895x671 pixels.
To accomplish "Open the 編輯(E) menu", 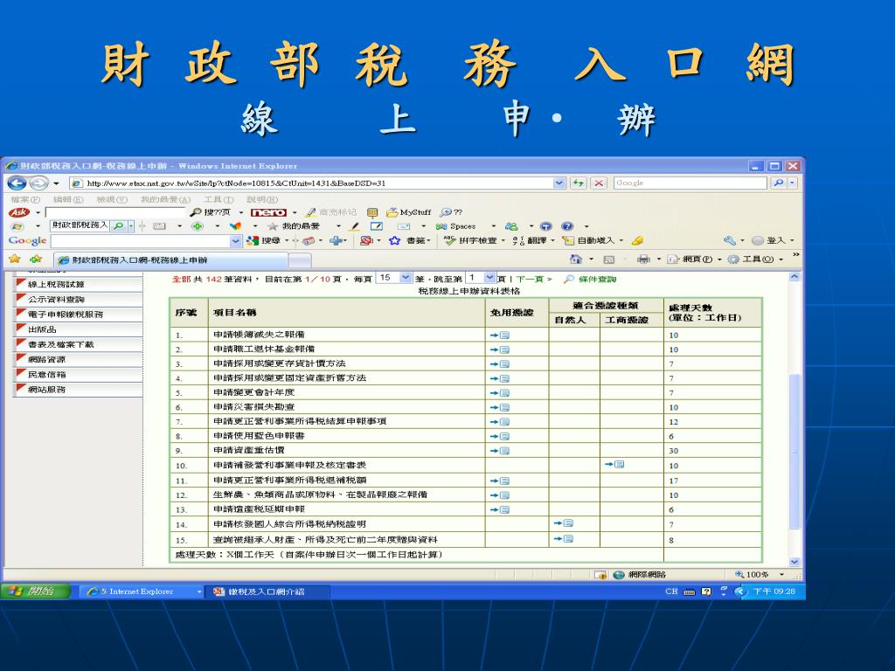I will pyautogui.click(x=68, y=200).
